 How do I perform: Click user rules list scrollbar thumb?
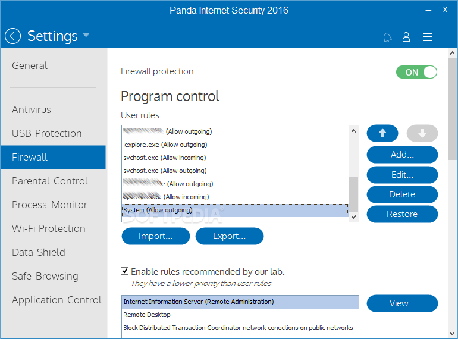[353, 194]
